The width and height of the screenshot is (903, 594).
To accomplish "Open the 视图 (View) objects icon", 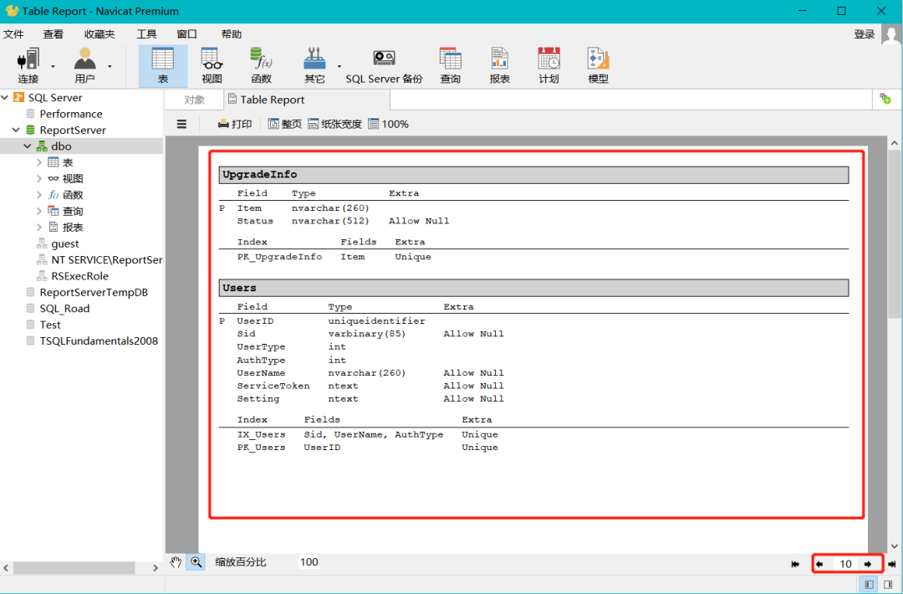I will (212, 64).
